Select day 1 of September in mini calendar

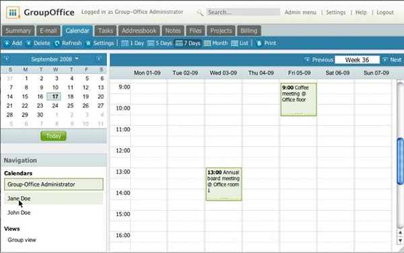pos(26,79)
